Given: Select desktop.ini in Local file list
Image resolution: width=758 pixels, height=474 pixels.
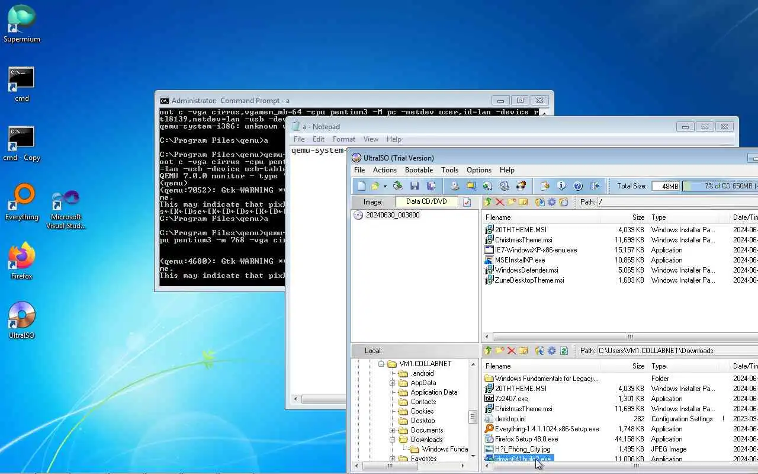Looking at the screenshot, I should point(510,419).
